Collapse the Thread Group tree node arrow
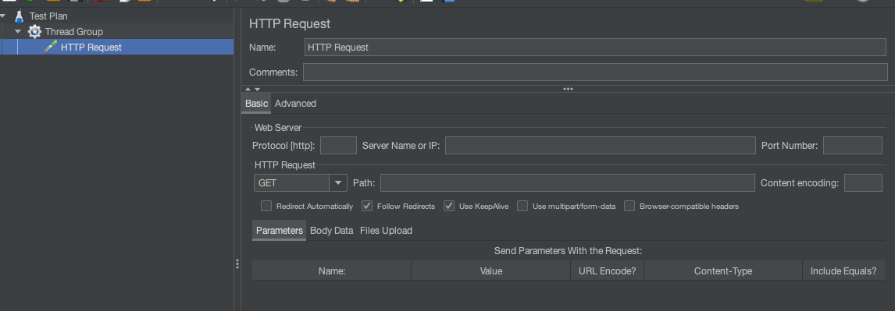Image resolution: width=895 pixels, height=311 pixels. point(18,32)
